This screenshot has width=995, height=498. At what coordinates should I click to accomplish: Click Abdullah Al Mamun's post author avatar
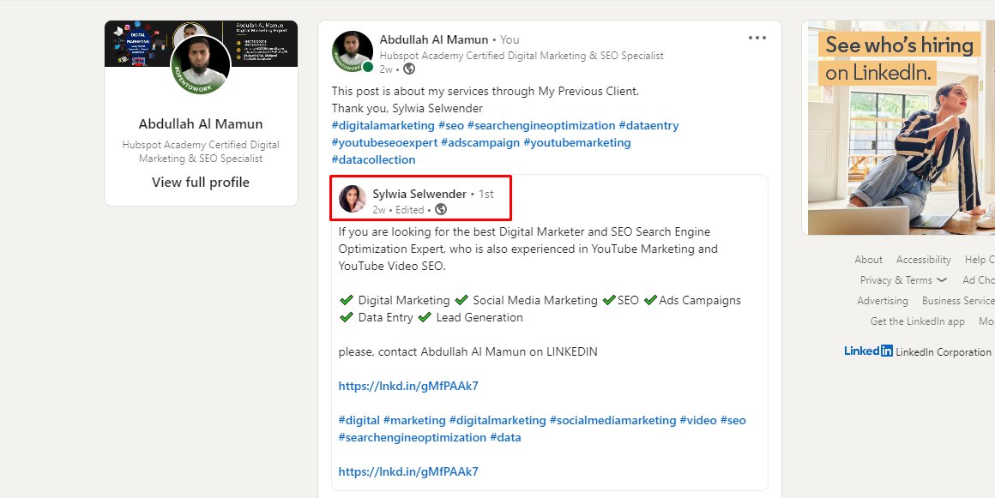(x=353, y=51)
